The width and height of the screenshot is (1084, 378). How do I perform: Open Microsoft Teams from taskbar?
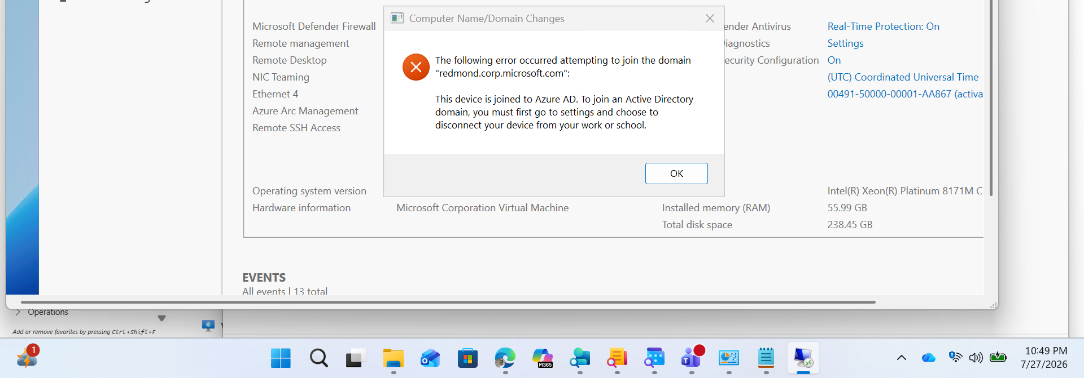click(692, 358)
